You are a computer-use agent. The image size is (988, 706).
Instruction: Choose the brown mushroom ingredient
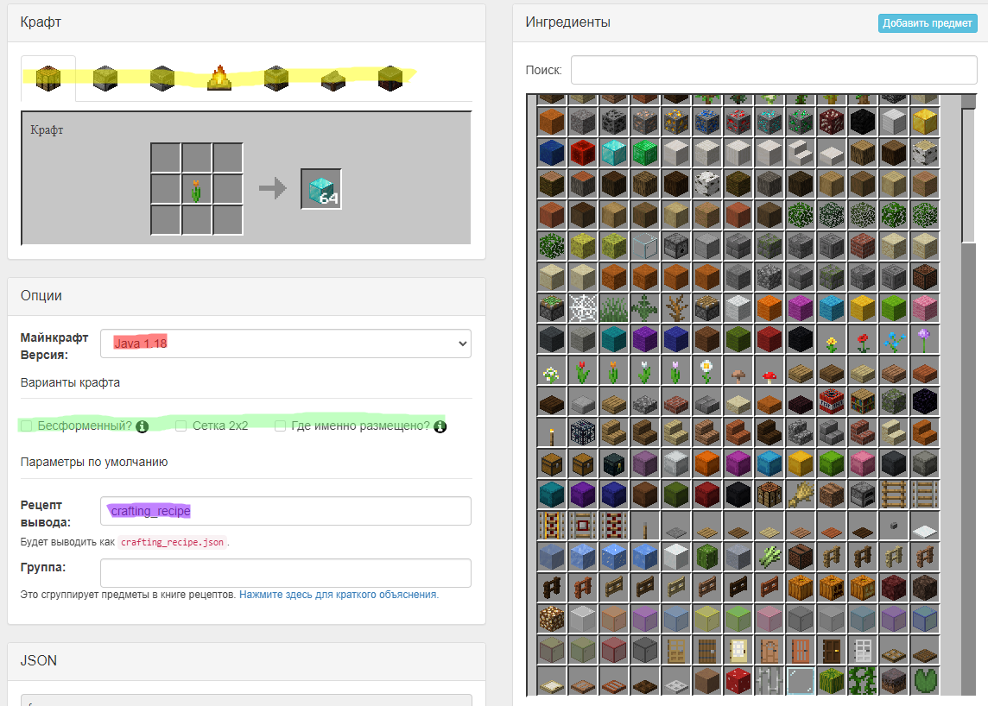point(738,371)
